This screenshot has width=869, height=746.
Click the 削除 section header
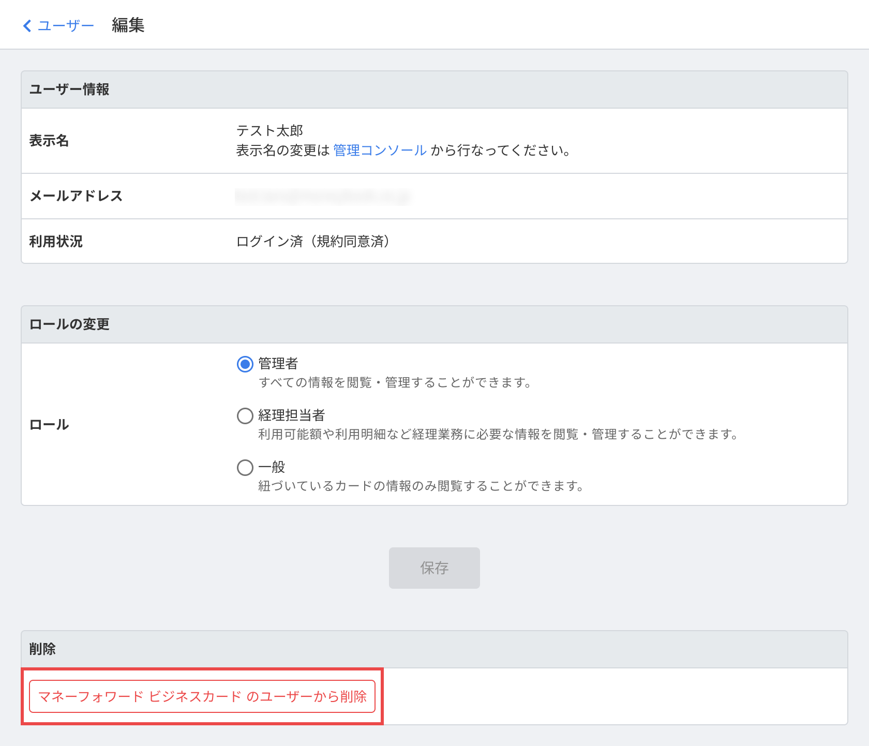tap(42, 649)
